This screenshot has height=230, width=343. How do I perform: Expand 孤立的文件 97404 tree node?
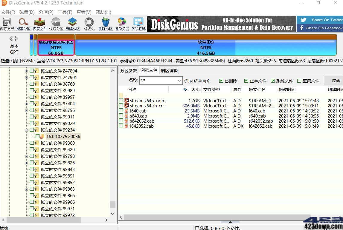click(x=26, y=104)
